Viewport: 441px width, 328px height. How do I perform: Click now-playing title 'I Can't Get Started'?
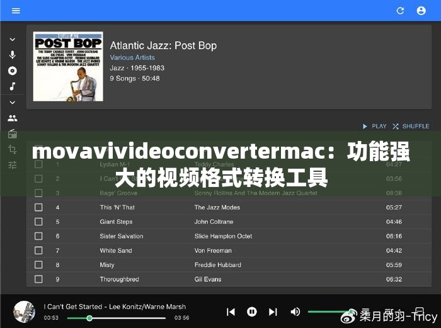click(x=73, y=307)
